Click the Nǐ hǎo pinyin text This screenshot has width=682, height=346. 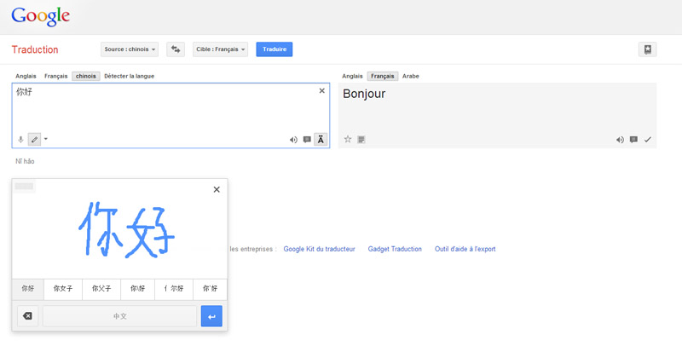[25, 161]
